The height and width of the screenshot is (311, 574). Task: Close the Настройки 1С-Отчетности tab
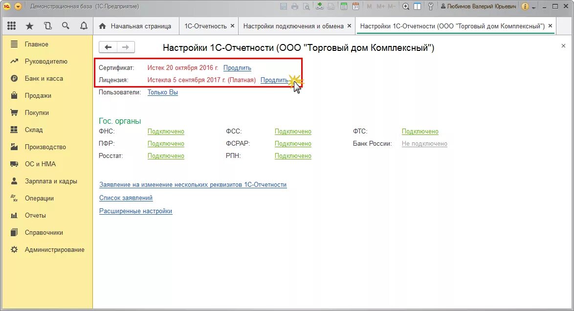[x=550, y=25]
